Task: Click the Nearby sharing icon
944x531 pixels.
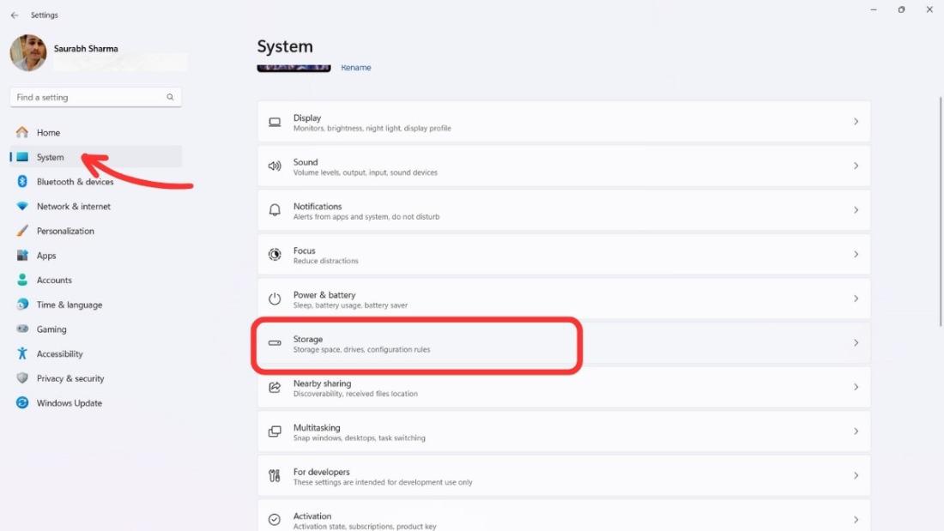Action: click(x=275, y=388)
